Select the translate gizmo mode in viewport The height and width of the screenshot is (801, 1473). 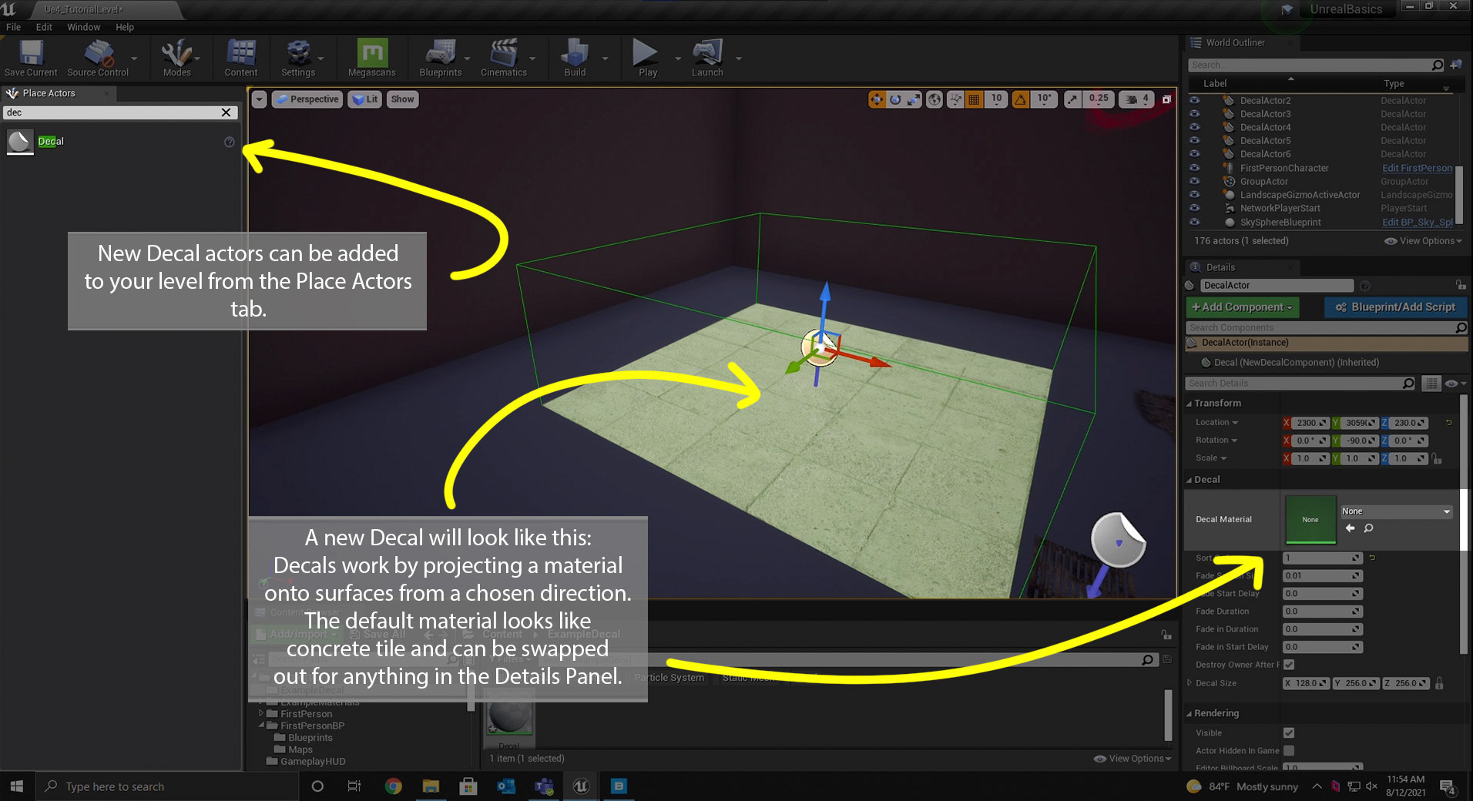coord(877,99)
